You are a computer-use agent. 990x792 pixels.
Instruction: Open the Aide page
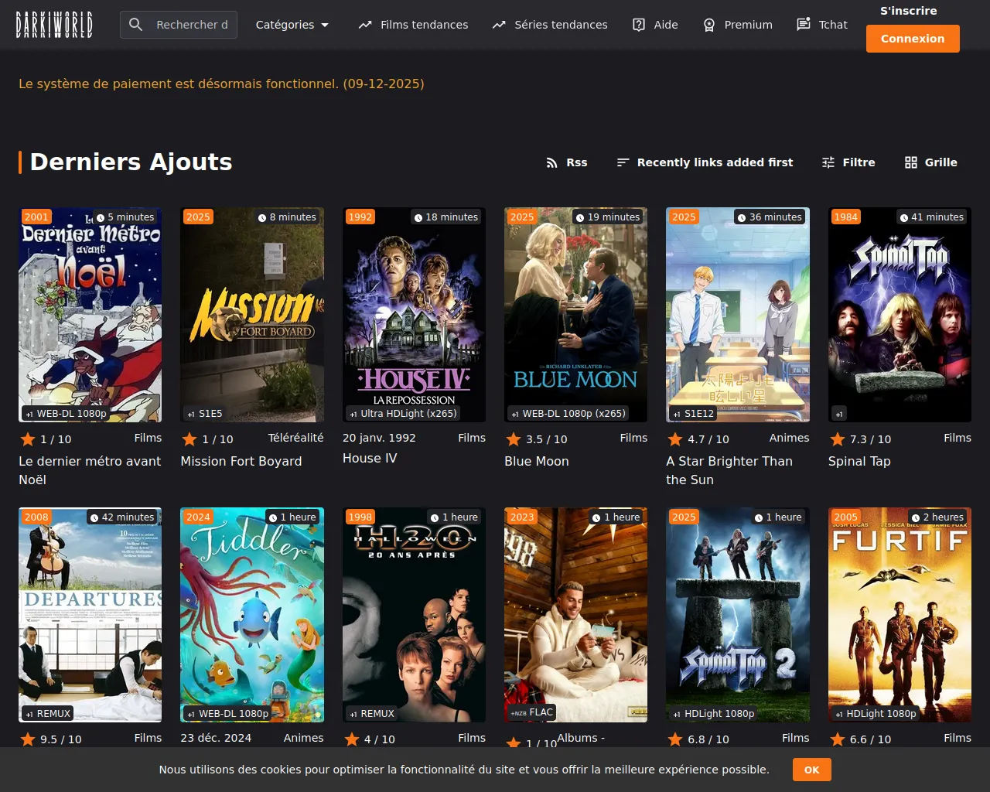click(655, 25)
